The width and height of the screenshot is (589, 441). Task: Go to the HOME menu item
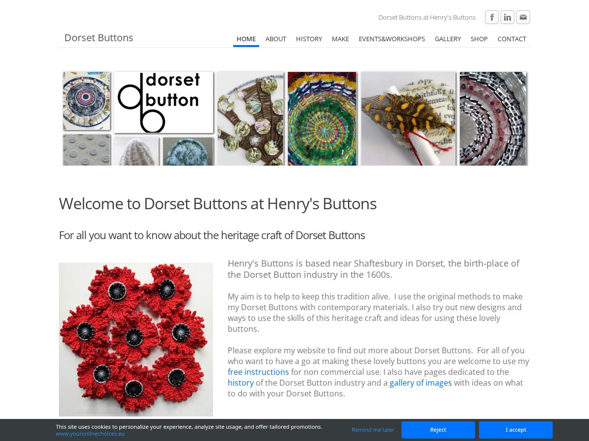(x=246, y=39)
